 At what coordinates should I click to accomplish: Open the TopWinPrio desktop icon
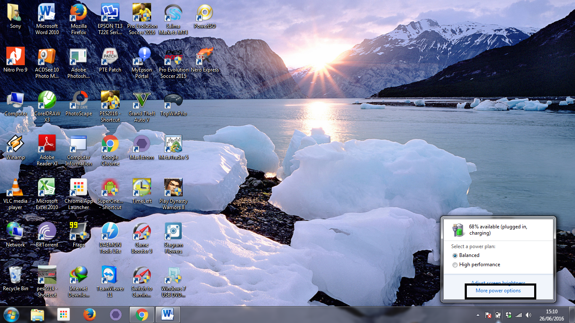(x=173, y=104)
